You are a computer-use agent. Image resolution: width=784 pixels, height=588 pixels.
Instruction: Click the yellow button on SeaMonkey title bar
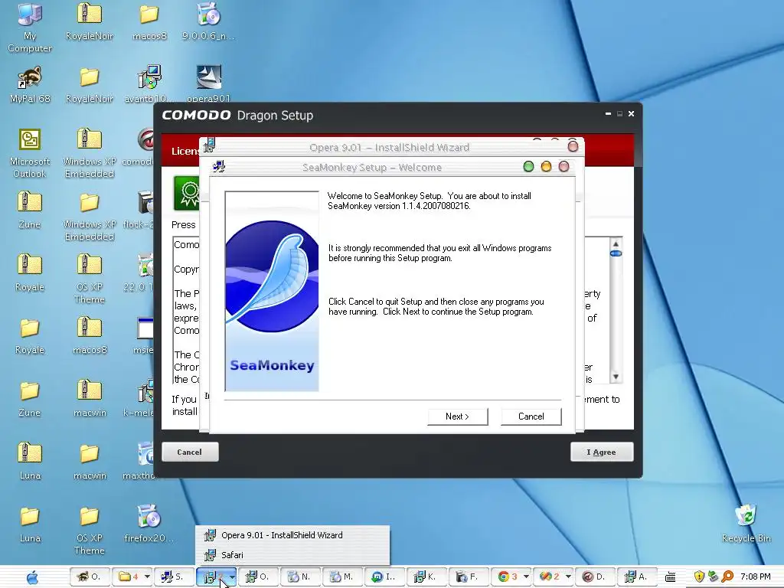click(x=546, y=166)
